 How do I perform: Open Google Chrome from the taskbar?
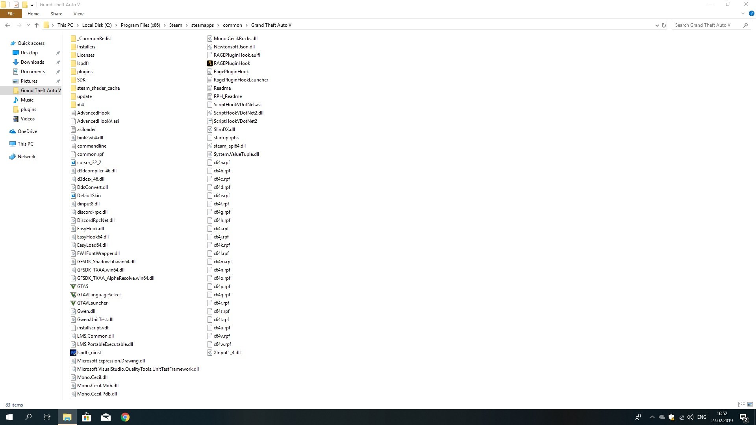pos(125,417)
